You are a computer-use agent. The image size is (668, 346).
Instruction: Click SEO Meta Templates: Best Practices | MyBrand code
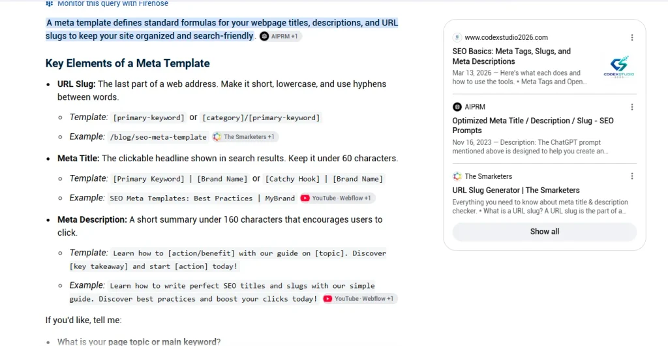click(202, 198)
